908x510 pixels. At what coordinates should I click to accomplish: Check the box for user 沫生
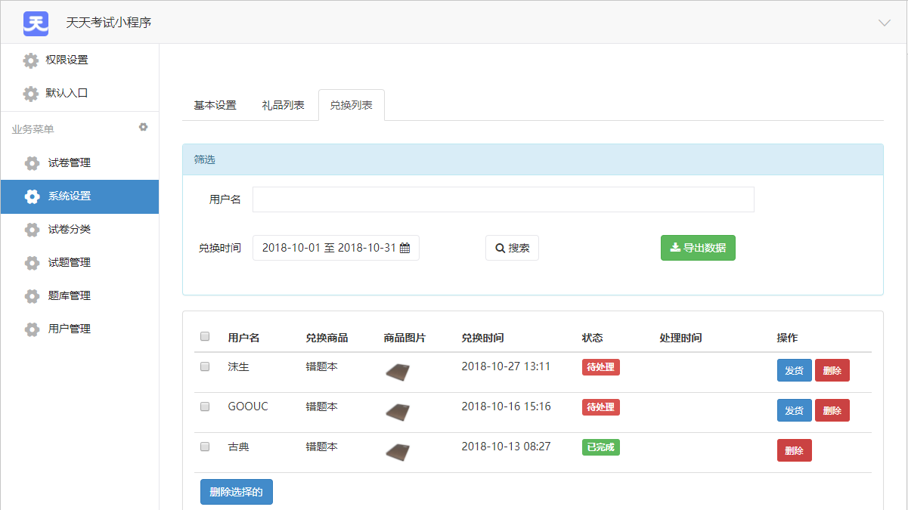tap(205, 366)
